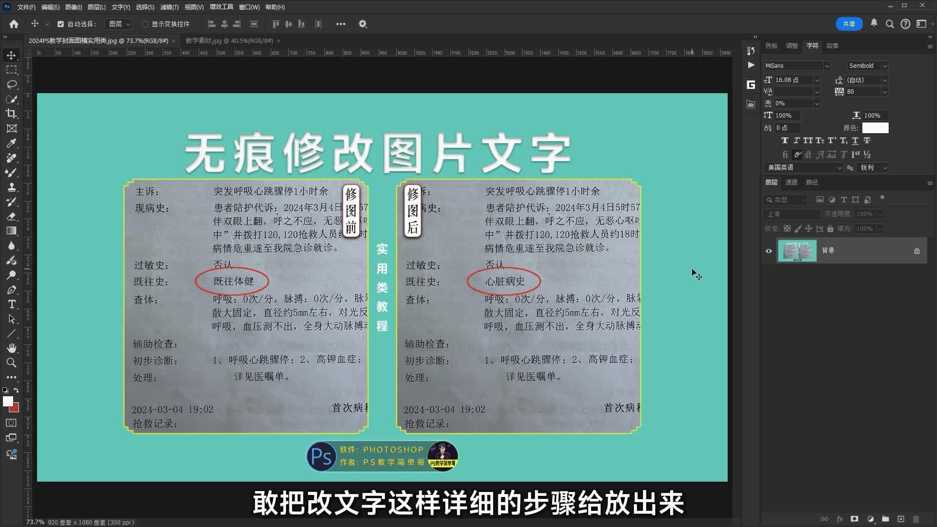This screenshot has width=937, height=527.
Task: Open the 美国英语 language dropdown
Action: 803,167
